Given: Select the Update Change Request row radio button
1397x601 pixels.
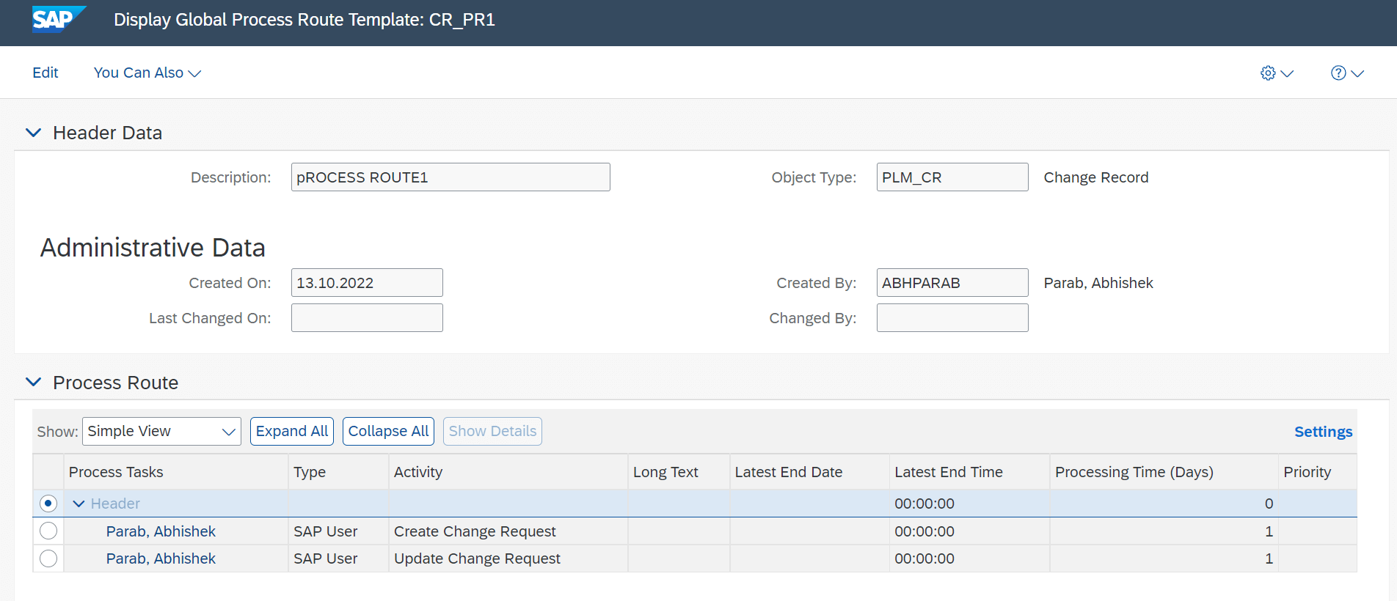Looking at the screenshot, I should click(x=48, y=558).
